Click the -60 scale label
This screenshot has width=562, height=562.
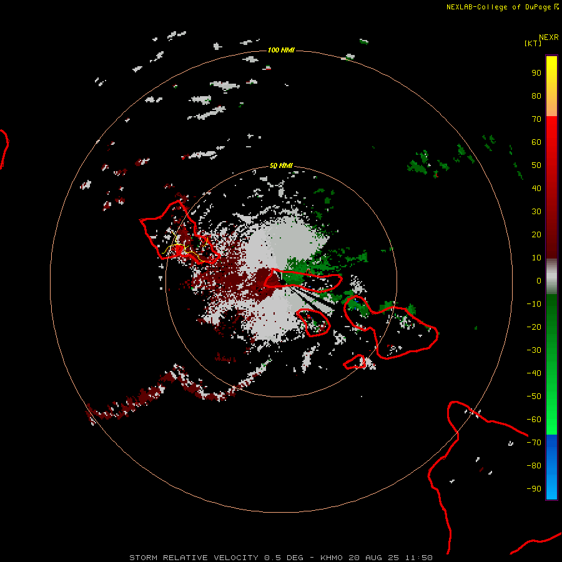[x=534, y=420]
